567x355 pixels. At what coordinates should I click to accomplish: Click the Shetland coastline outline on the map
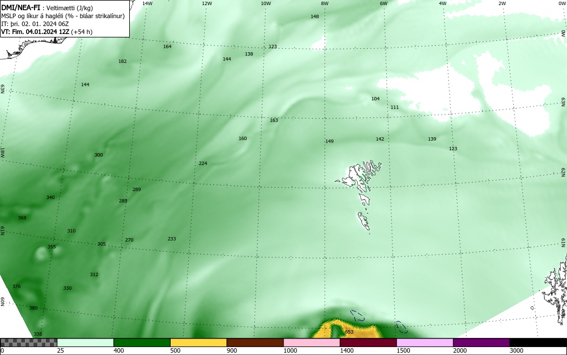553,289
